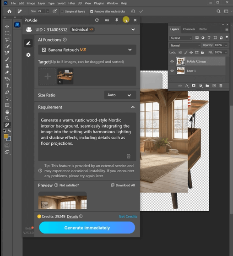Select the Path Selection tool
This screenshot has height=256, width=233.
7,99
